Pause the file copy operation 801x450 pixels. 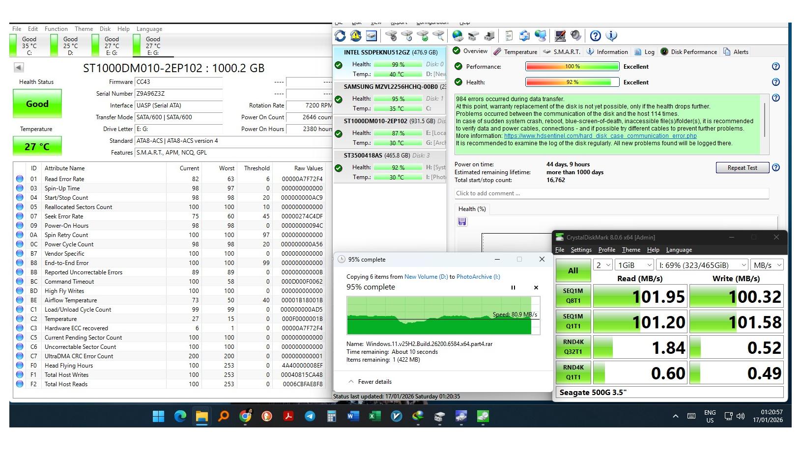click(513, 288)
